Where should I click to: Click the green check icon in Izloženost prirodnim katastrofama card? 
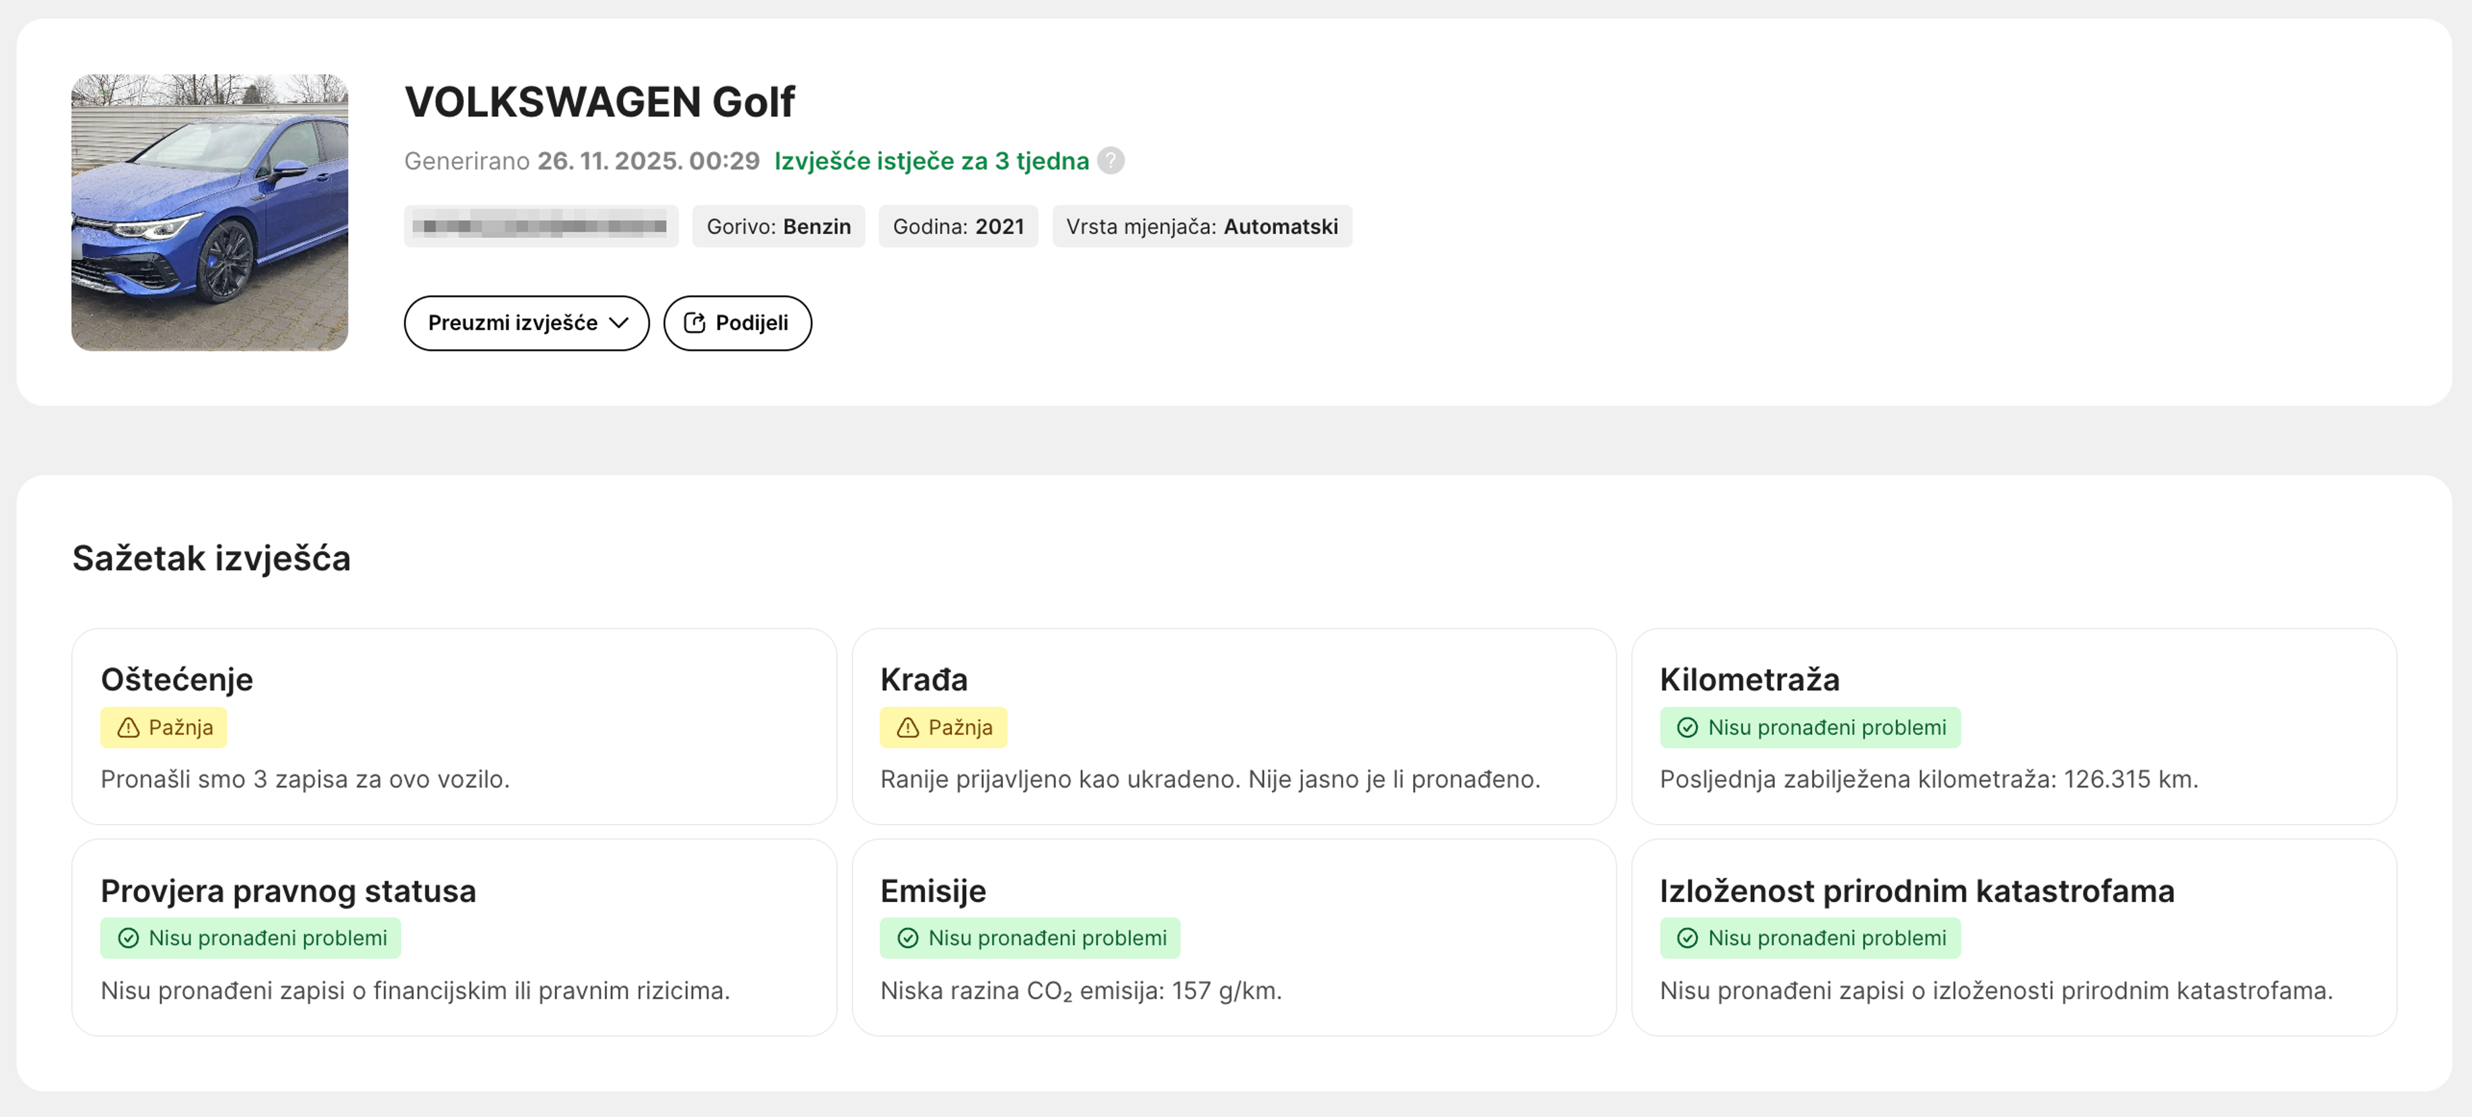click(x=1687, y=937)
